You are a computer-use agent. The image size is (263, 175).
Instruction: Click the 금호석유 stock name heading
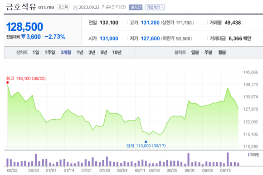21,7
